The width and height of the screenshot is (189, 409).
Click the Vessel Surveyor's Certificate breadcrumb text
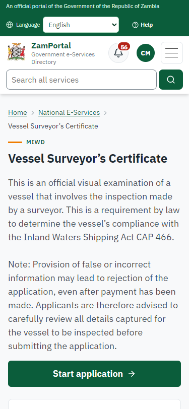[x=53, y=126]
